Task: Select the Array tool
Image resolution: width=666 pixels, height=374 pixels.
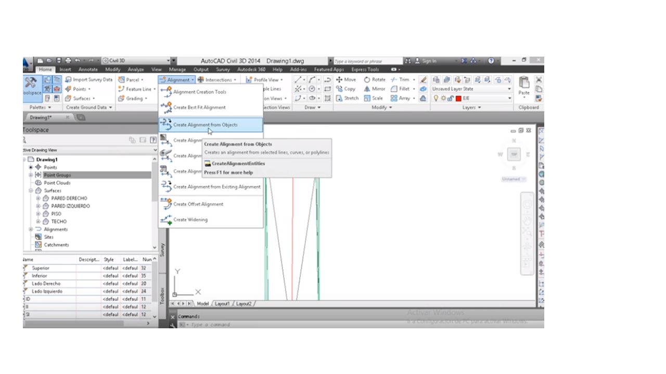Action: point(400,98)
